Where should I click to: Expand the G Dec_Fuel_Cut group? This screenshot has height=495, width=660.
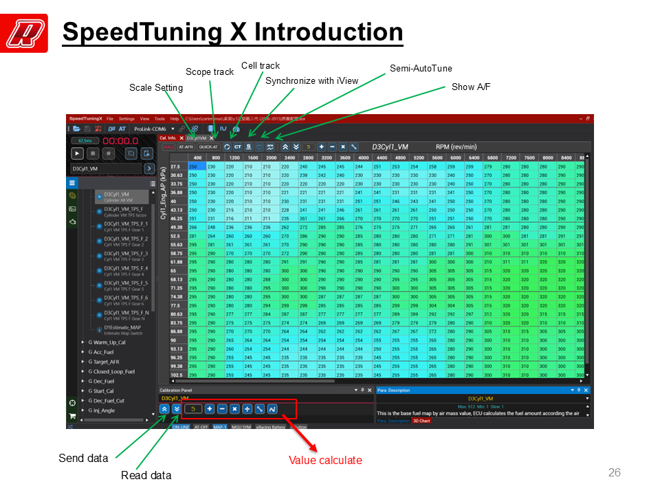[83, 400]
